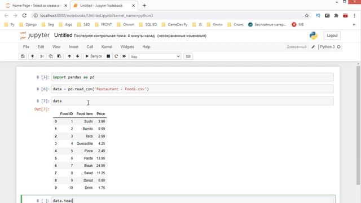Open the JS bookmarks folder
This screenshot has width=361, height=203.
197,25
